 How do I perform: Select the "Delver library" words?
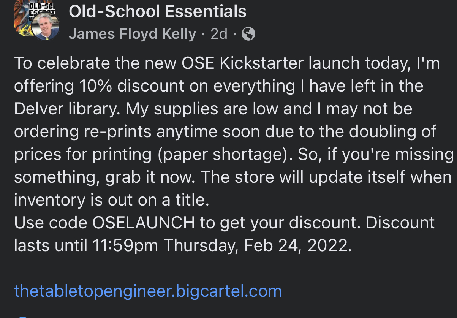(x=67, y=109)
